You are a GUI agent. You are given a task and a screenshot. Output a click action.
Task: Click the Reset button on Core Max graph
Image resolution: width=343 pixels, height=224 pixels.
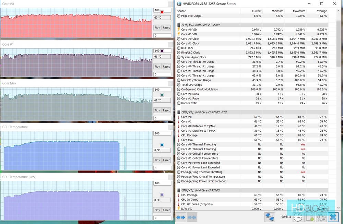(166, 110)
